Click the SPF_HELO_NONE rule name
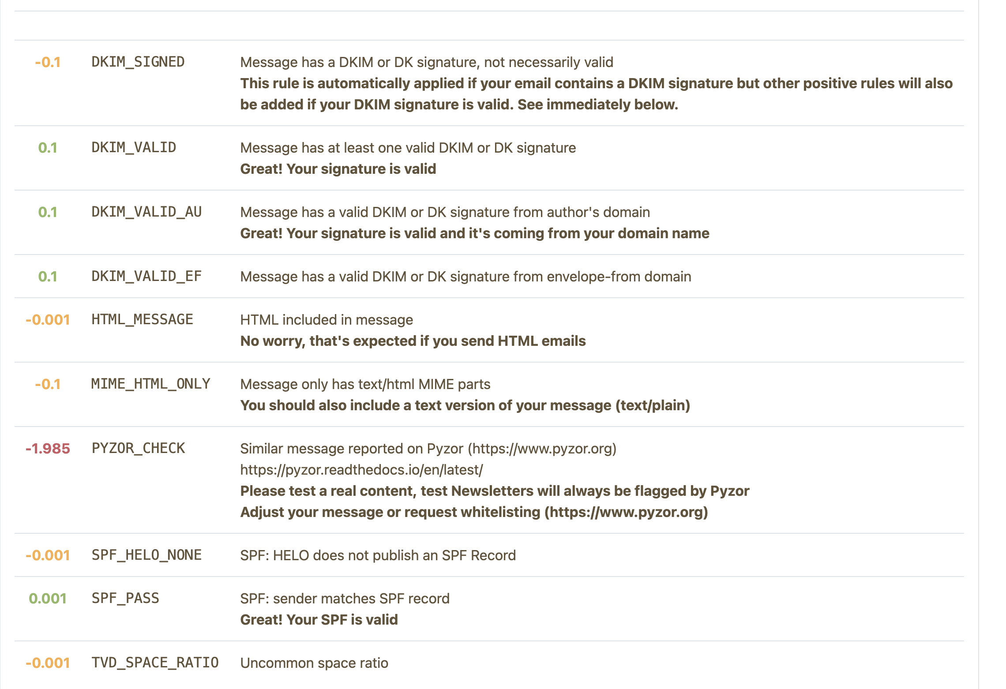The image size is (1006, 689). pyautogui.click(x=146, y=555)
